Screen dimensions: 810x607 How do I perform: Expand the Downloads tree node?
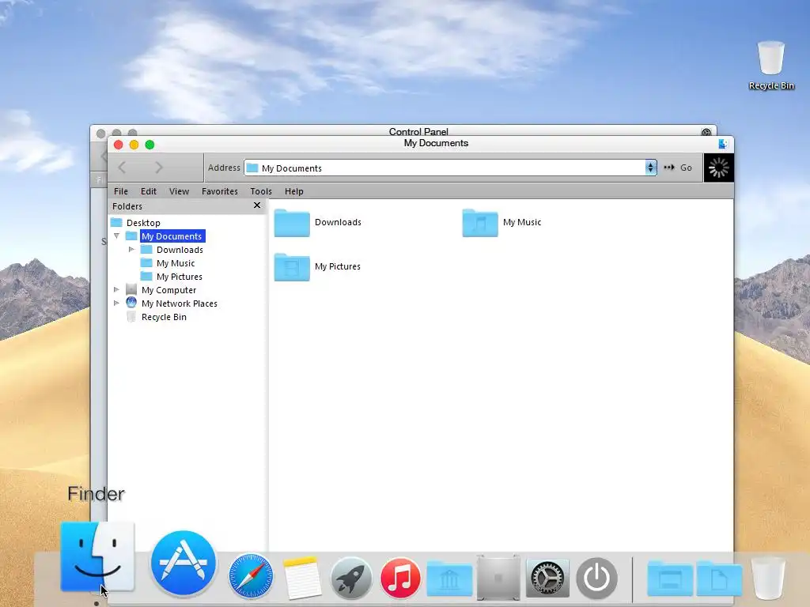coord(131,249)
